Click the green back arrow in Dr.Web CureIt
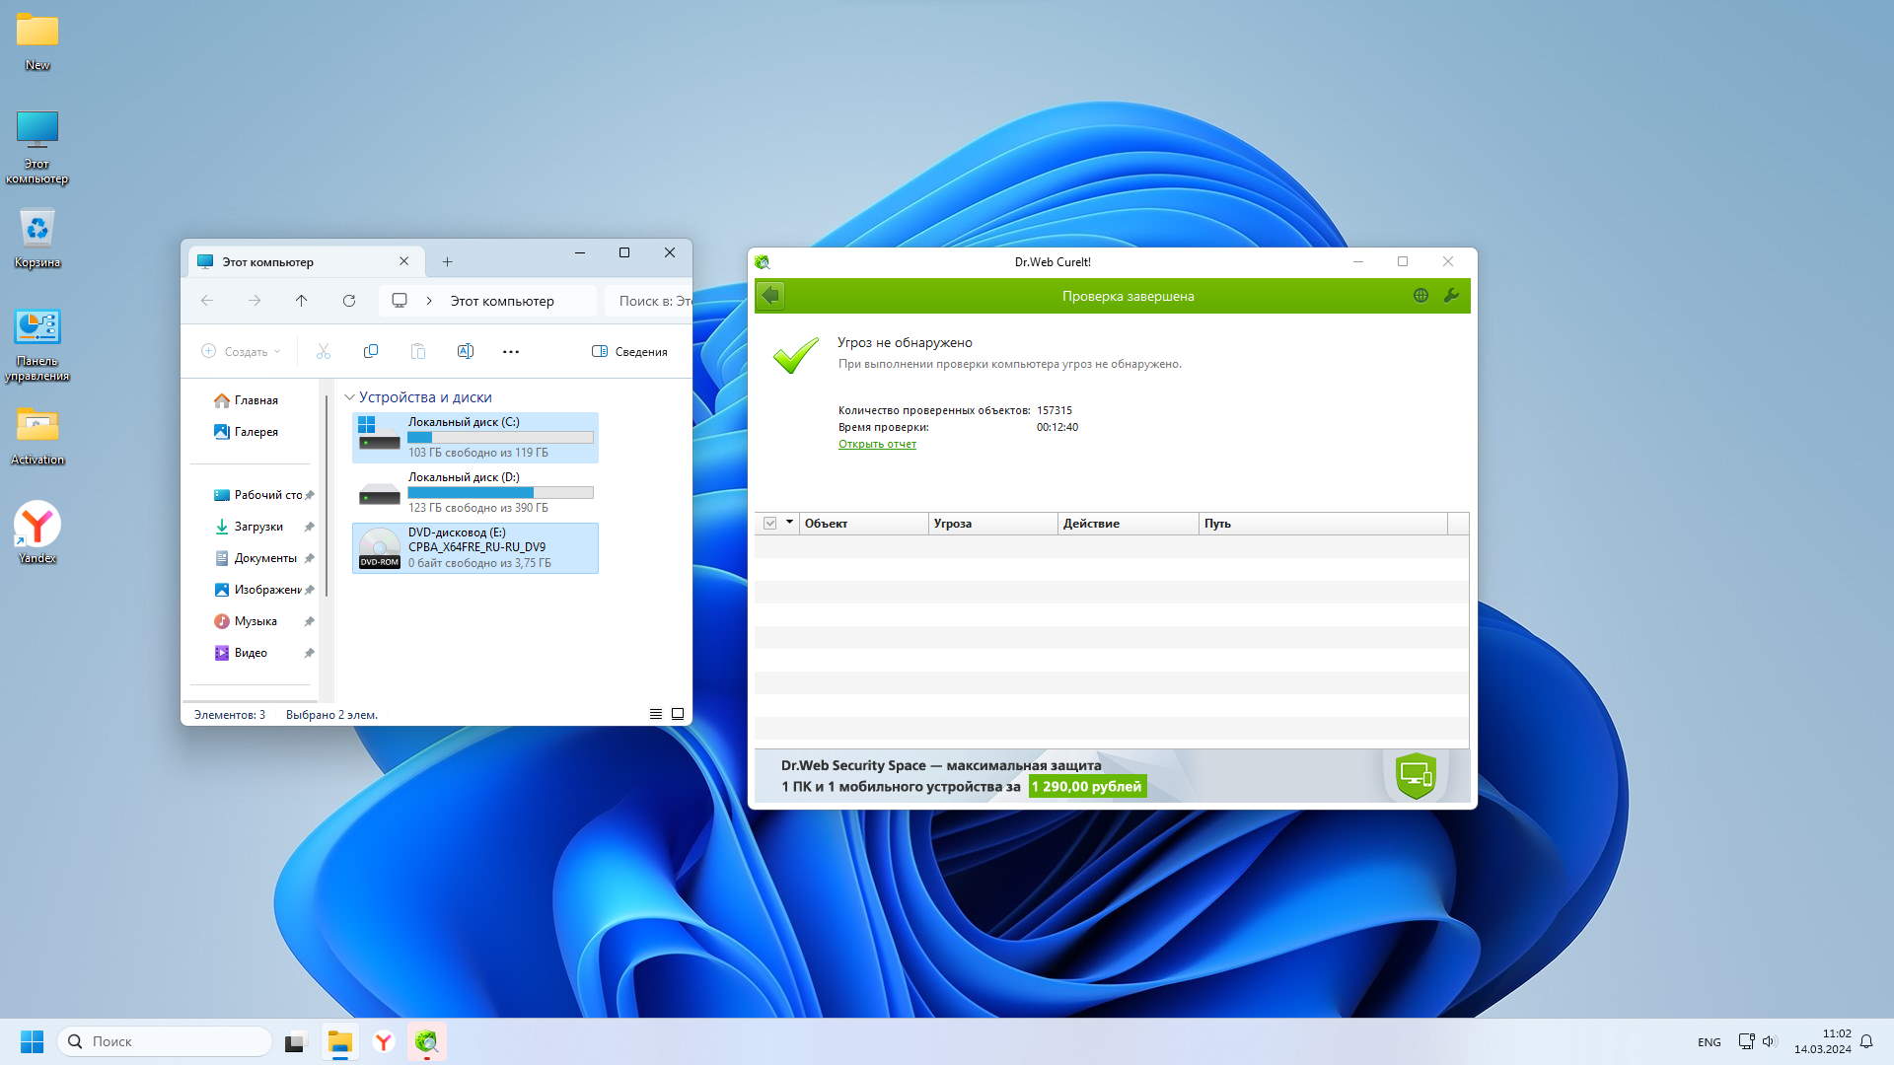This screenshot has height=1065, width=1894. point(770,296)
